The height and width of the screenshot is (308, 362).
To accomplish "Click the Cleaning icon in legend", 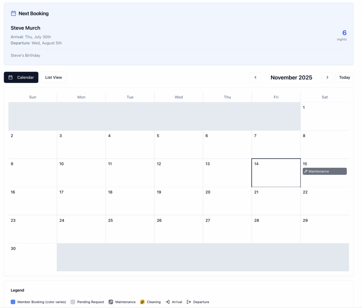I will click(x=142, y=302).
